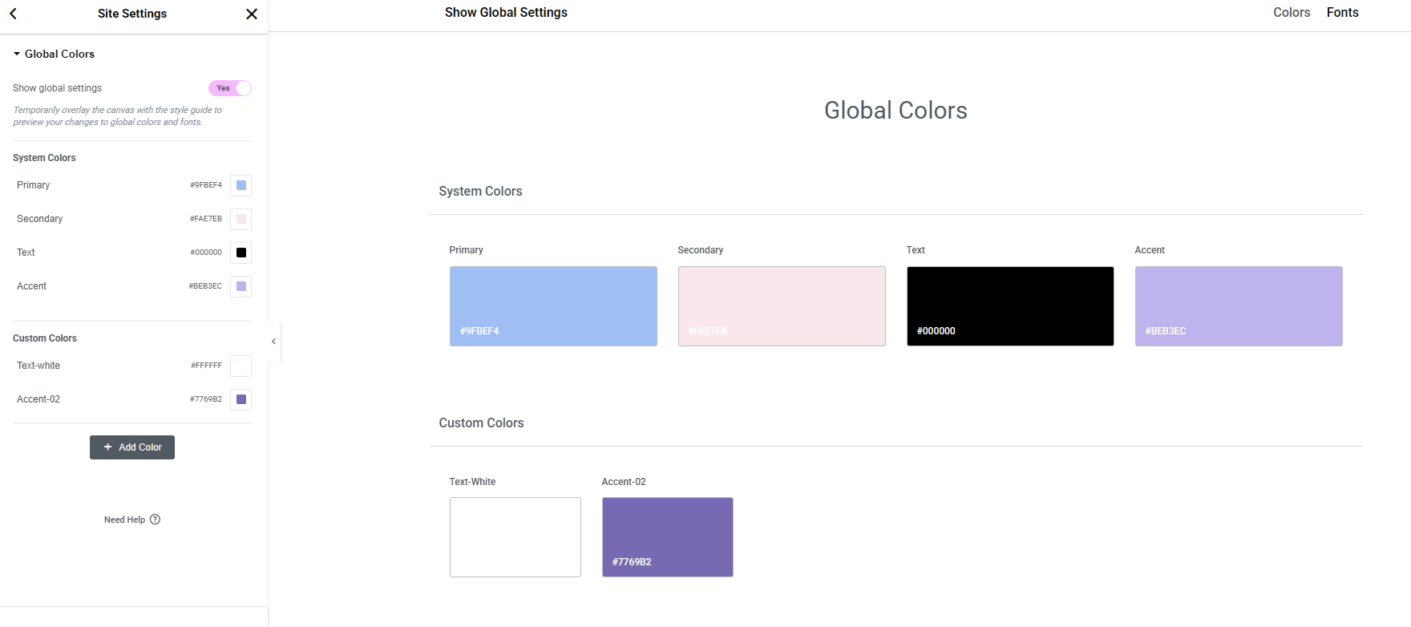Open the Accent color swatch in sidebar
Screen dimensions: 1411x627
coord(241,286)
